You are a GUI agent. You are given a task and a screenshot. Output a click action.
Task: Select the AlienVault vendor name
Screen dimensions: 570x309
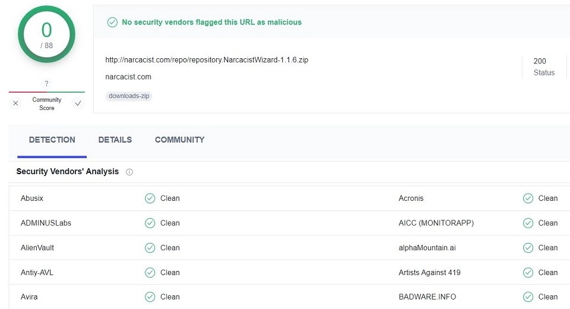click(x=37, y=248)
